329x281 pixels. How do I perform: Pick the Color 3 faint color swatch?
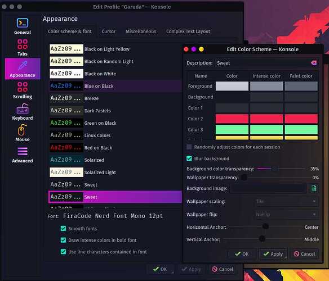click(x=301, y=130)
